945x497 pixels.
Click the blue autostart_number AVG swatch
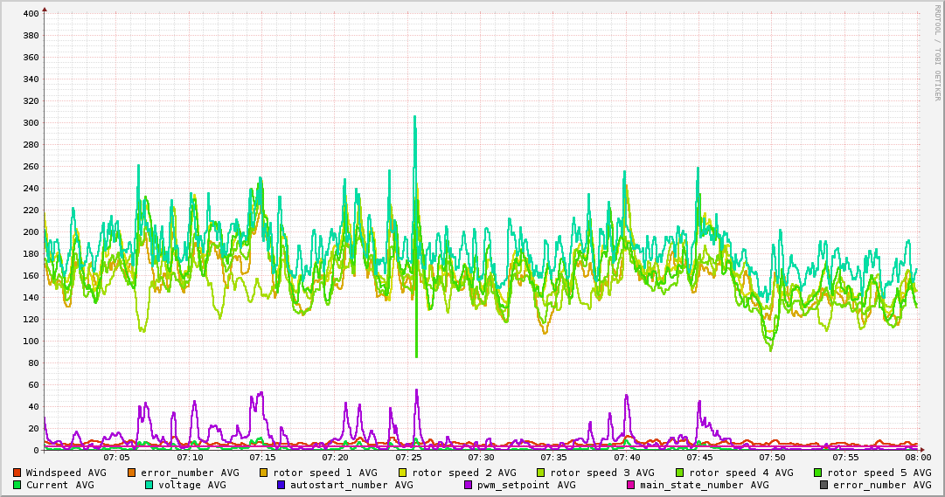[281, 485]
